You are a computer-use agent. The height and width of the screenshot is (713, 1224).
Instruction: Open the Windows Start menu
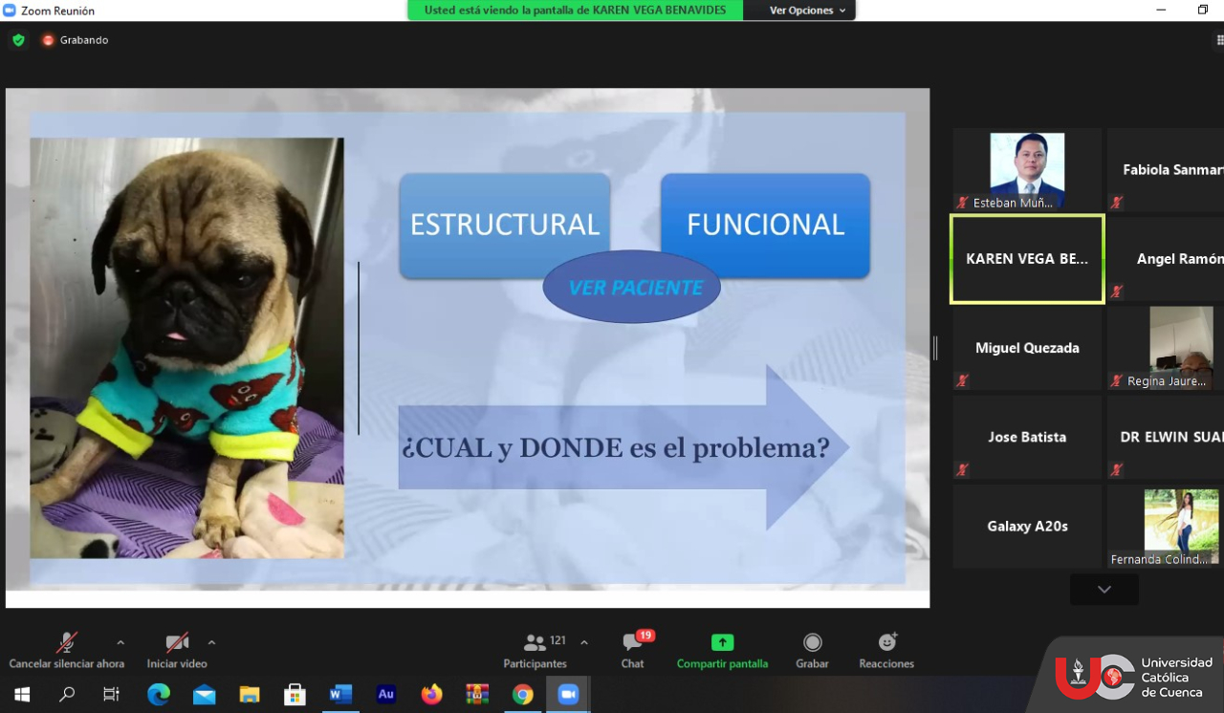point(21,695)
